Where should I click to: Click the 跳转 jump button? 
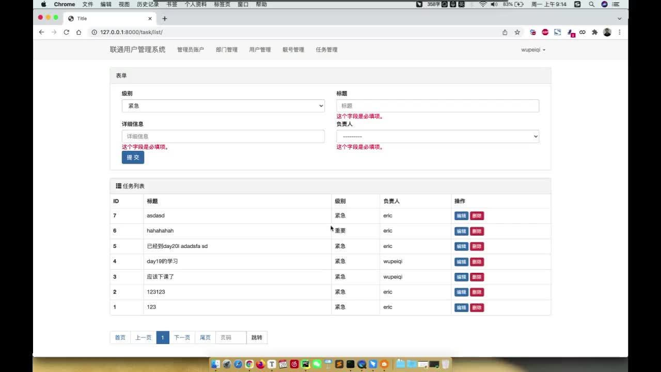coord(257,338)
